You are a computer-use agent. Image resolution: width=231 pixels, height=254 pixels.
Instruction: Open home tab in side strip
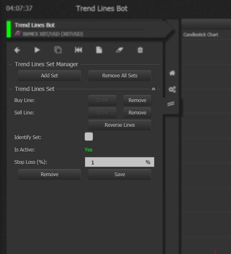tap(172, 73)
